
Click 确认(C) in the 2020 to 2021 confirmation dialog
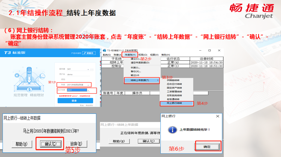tap(51, 144)
